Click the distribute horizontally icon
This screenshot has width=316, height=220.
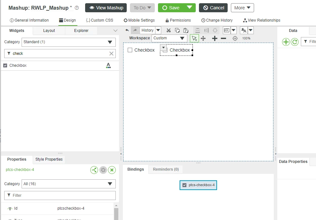tap(198, 30)
